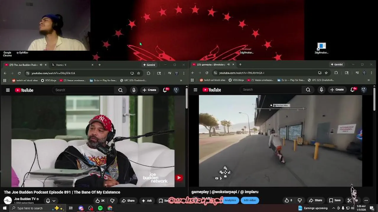The width and height of the screenshot is (378, 212).
Task: Open new tab in Joe Budden window
Action: 100,65
